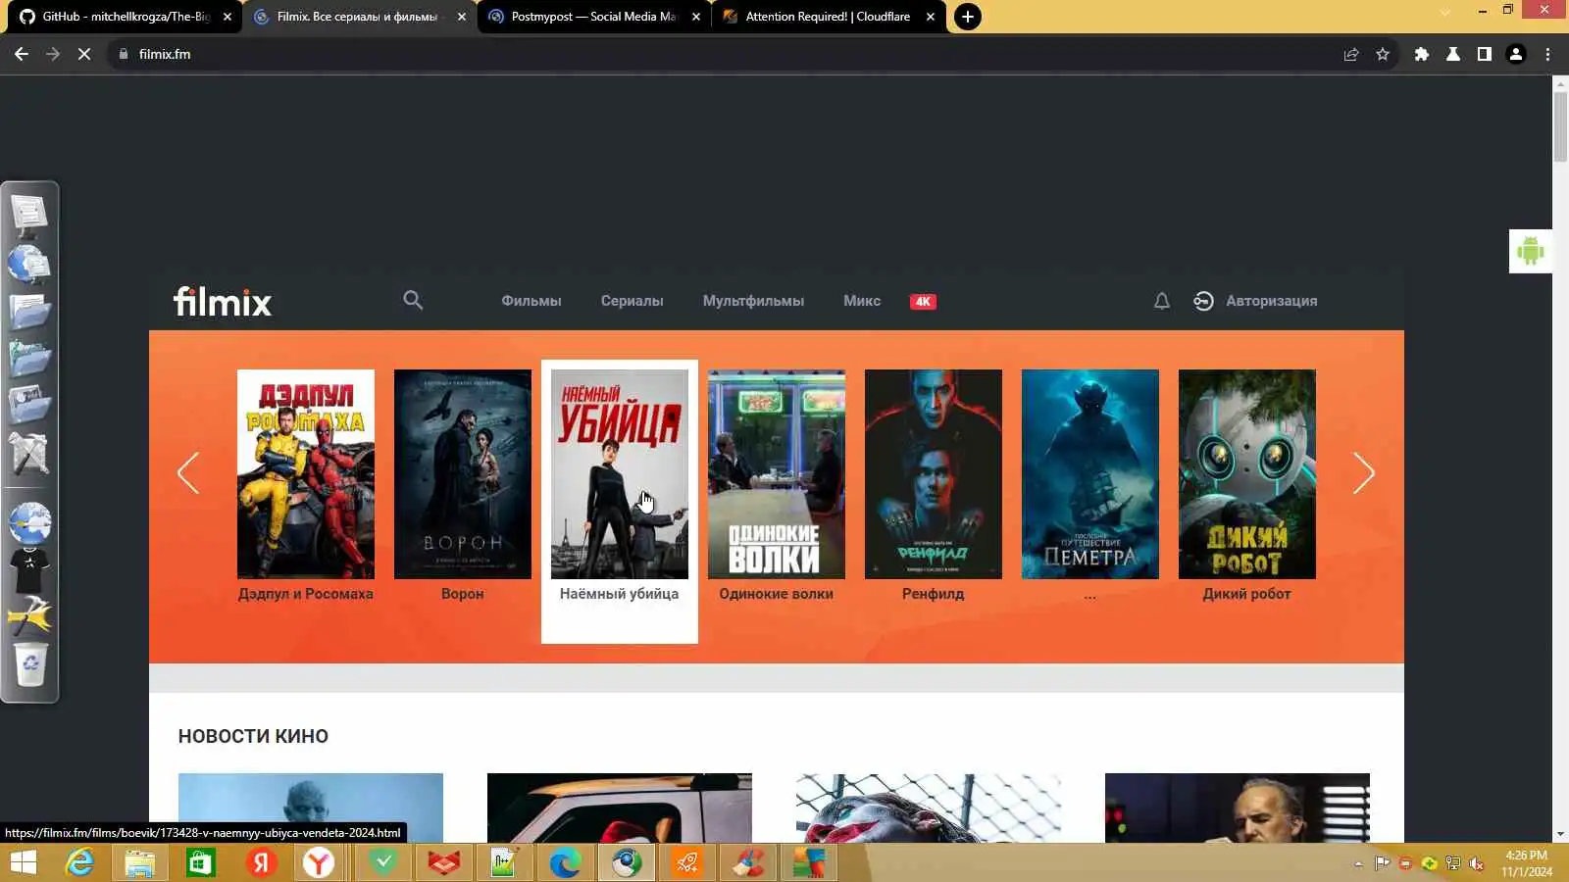Open the T-shirt icon in the dock
This screenshot has height=882, width=1569.
coord(29,569)
